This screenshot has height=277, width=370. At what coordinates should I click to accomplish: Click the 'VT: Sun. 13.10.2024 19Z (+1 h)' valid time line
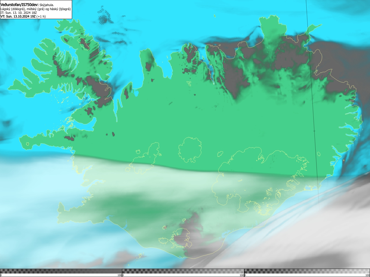[23, 16]
